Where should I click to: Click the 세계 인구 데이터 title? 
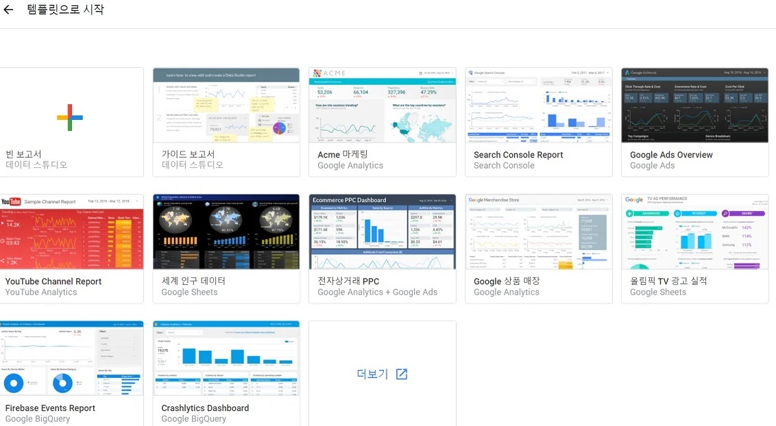tap(193, 281)
